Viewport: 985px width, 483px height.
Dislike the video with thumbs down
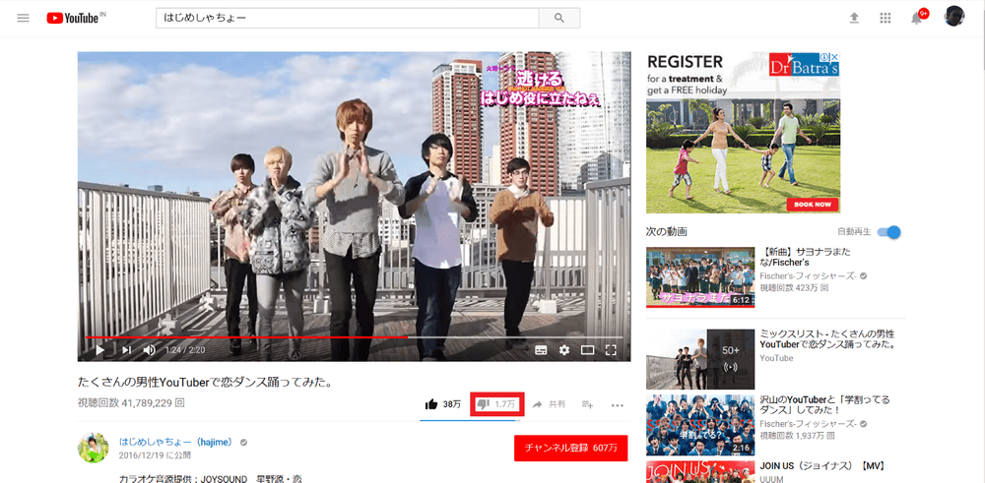(x=484, y=404)
